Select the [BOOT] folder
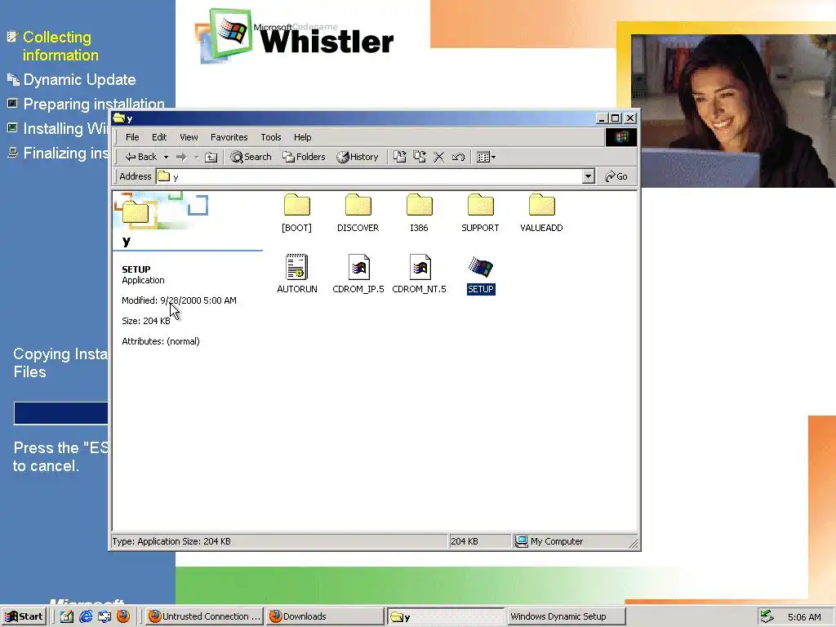The height and width of the screenshot is (627, 836). tap(296, 213)
